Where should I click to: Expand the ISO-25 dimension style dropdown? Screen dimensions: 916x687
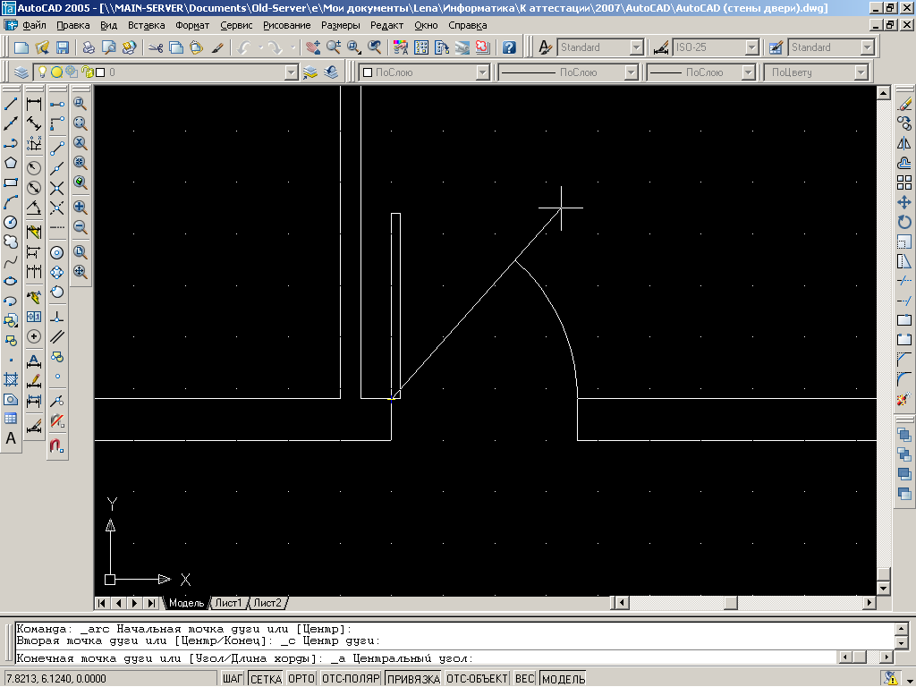pos(751,47)
